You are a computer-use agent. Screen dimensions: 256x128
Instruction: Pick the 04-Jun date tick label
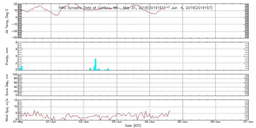pos(150,122)
